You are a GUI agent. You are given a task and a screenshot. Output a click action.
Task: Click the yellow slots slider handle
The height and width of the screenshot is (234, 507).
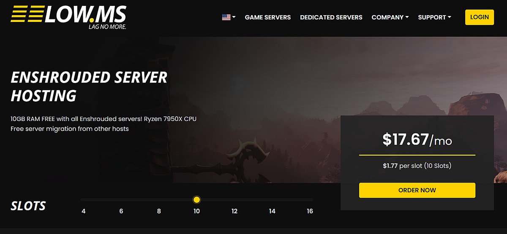pos(196,200)
